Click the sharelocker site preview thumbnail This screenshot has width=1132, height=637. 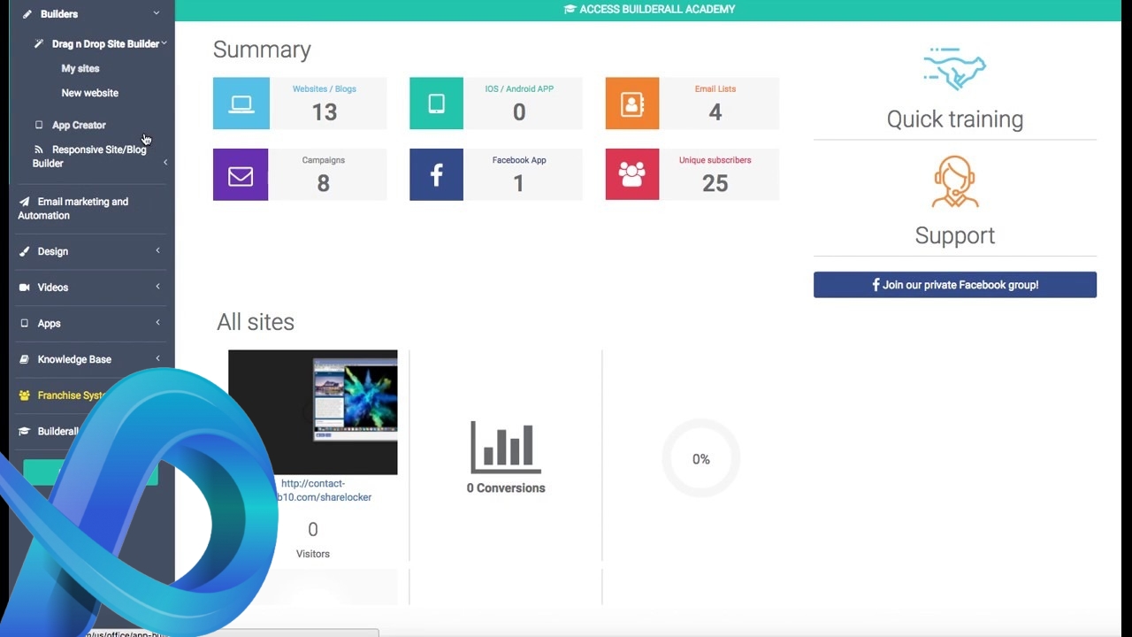tap(313, 412)
